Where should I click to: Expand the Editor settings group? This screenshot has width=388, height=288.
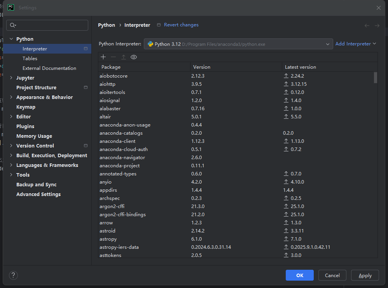pos(11,116)
